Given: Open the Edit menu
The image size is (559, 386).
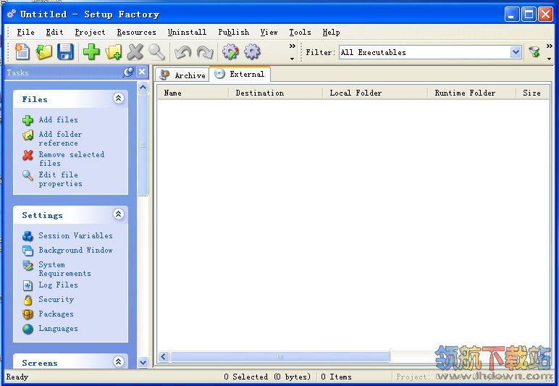Looking at the screenshot, I should click(x=54, y=32).
